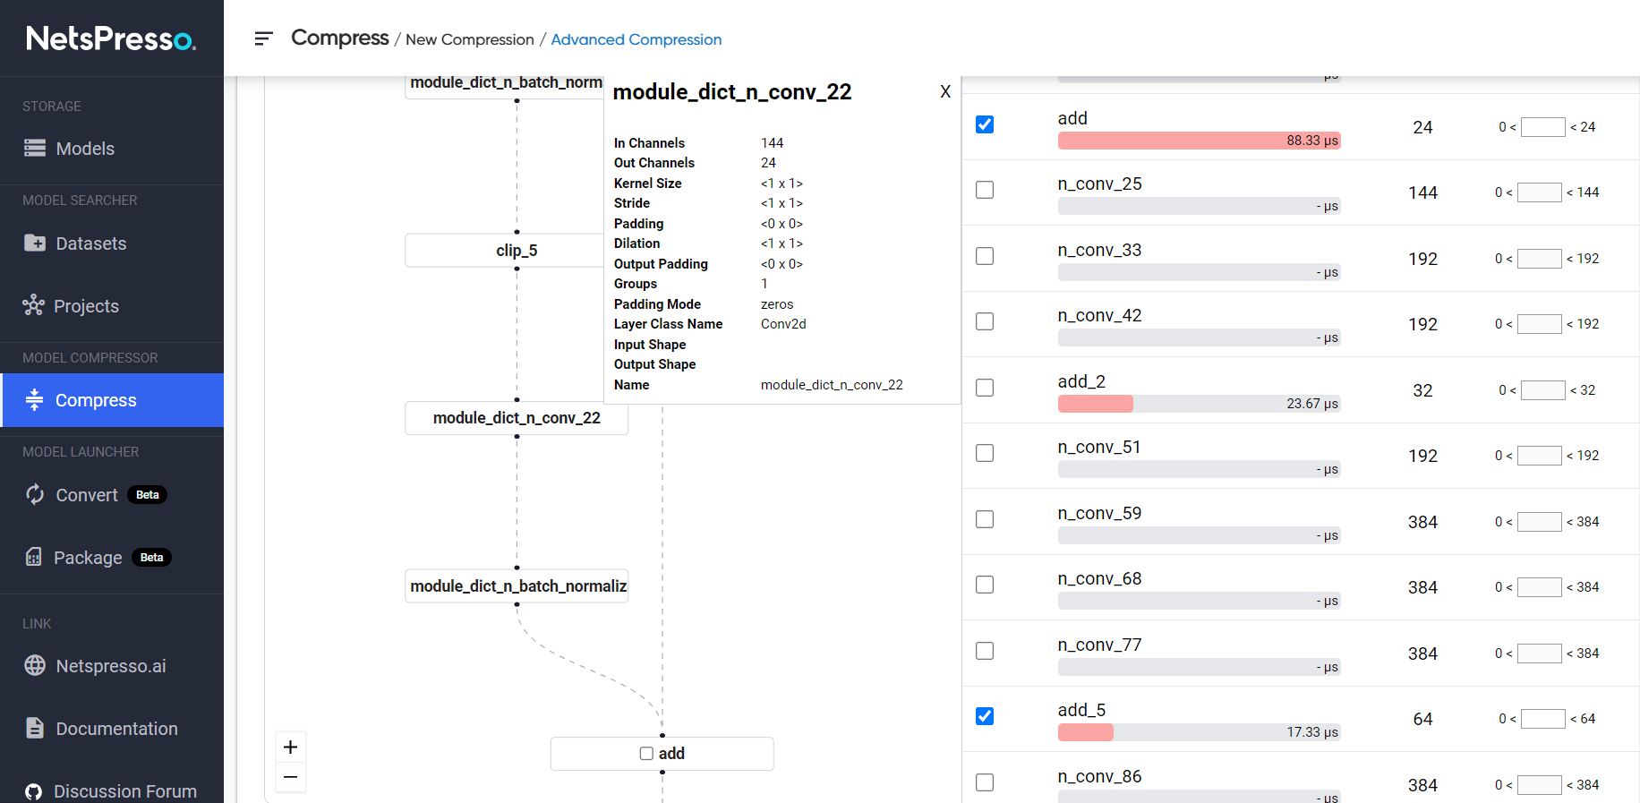Image resolution: width=1640 pixels, height=803 pixels.
Task: Open the Documentation file icon
Action: click(35, 729)
